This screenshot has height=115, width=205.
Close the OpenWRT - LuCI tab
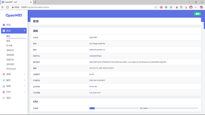pyautogui.click(x=31, y=2)
